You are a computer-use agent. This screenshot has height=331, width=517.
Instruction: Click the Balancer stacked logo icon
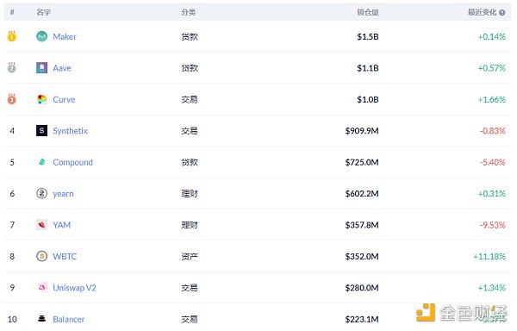point(42,318)
